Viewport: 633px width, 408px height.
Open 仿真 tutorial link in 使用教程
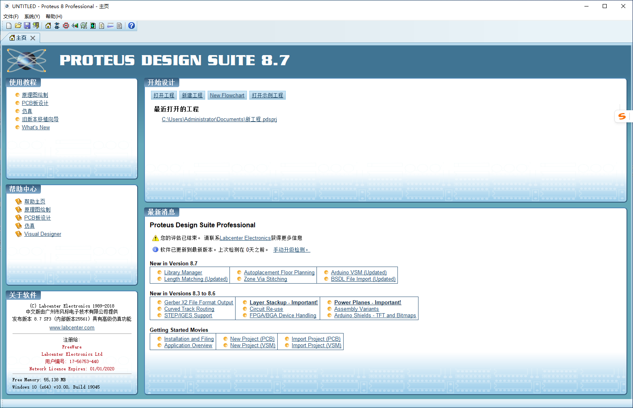coord(27,111)
